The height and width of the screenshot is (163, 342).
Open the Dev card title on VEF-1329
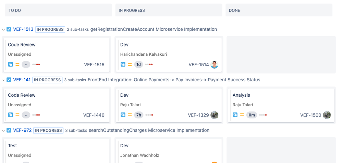(x=124, y=95)
